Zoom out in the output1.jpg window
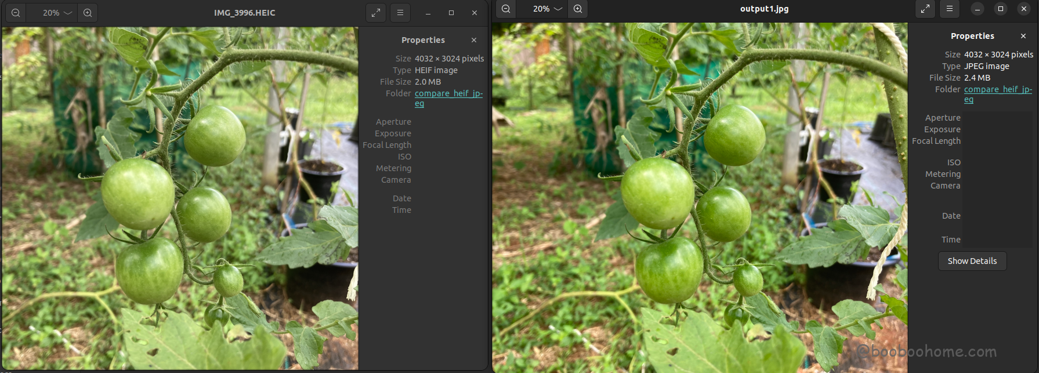Screen dimensions: 1039x373 coord(506,9)
